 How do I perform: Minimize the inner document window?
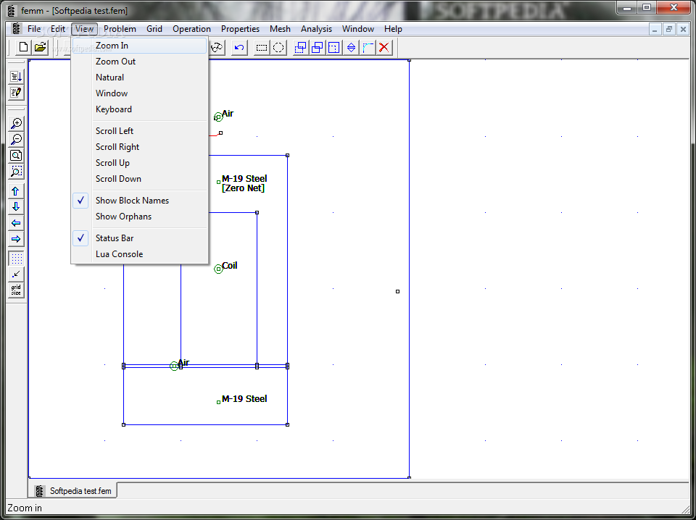click(x=655, y=29)
